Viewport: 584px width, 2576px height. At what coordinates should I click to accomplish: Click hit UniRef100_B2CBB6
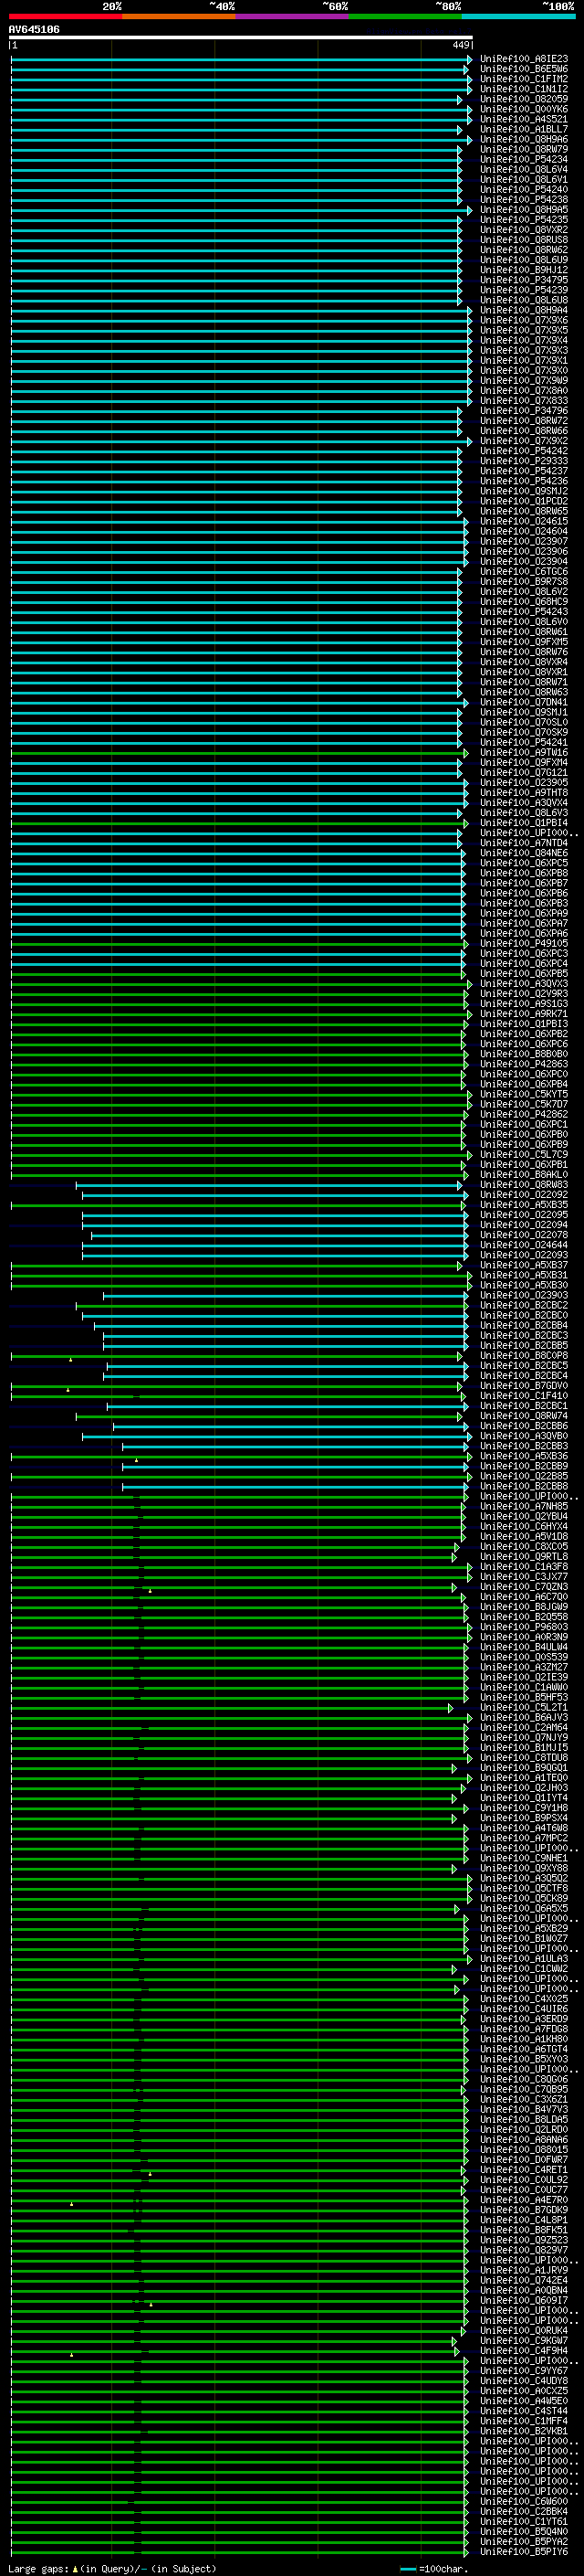click(x=524, y=1426)
